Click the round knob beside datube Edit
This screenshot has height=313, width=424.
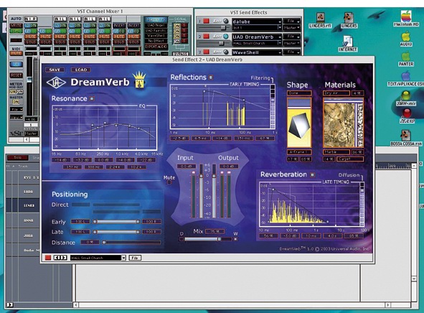pyautogui.click(x=226, y=21)
